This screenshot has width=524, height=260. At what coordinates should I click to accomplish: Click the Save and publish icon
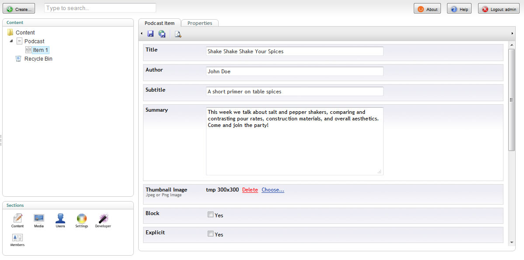click(x=162, y=34)
